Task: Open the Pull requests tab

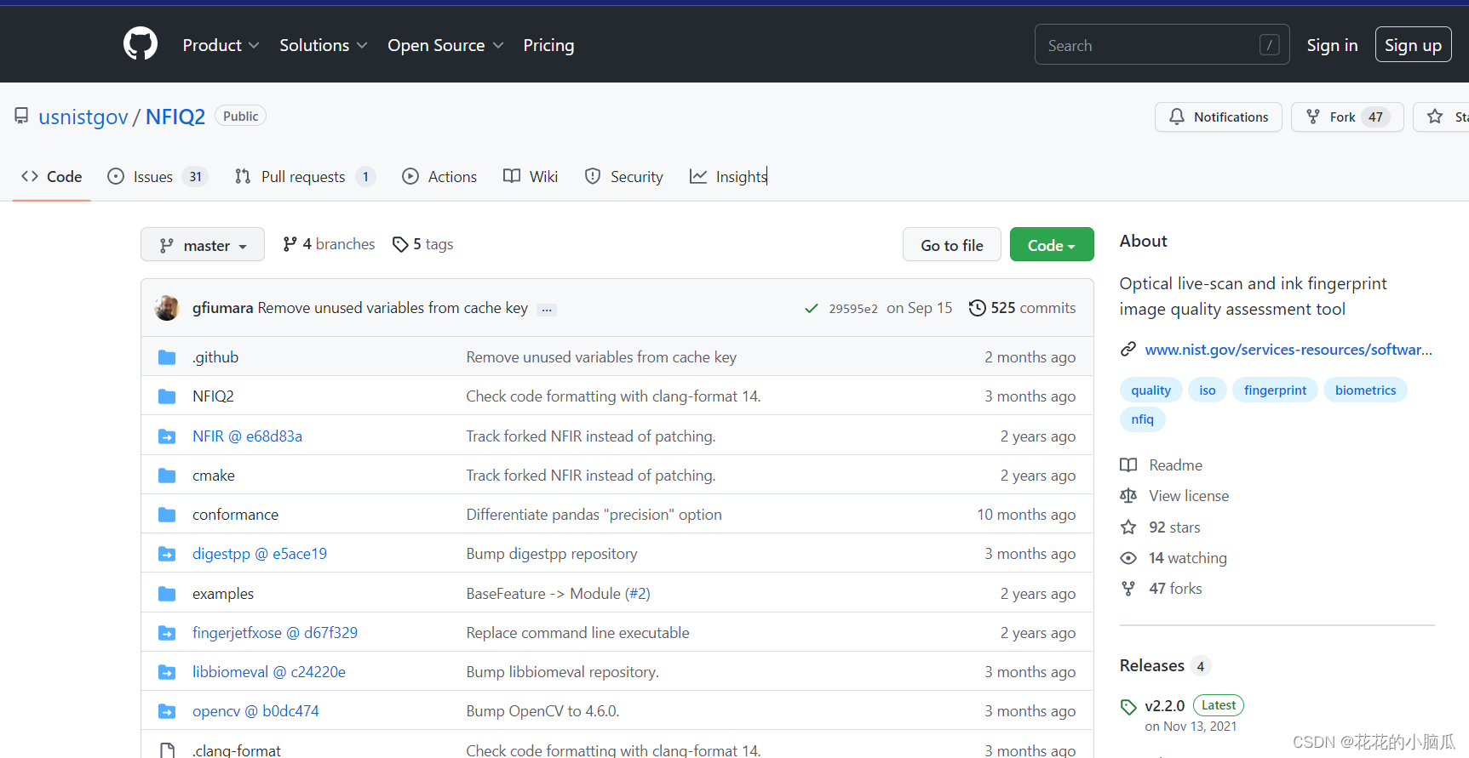Action: tap(304, 177)
